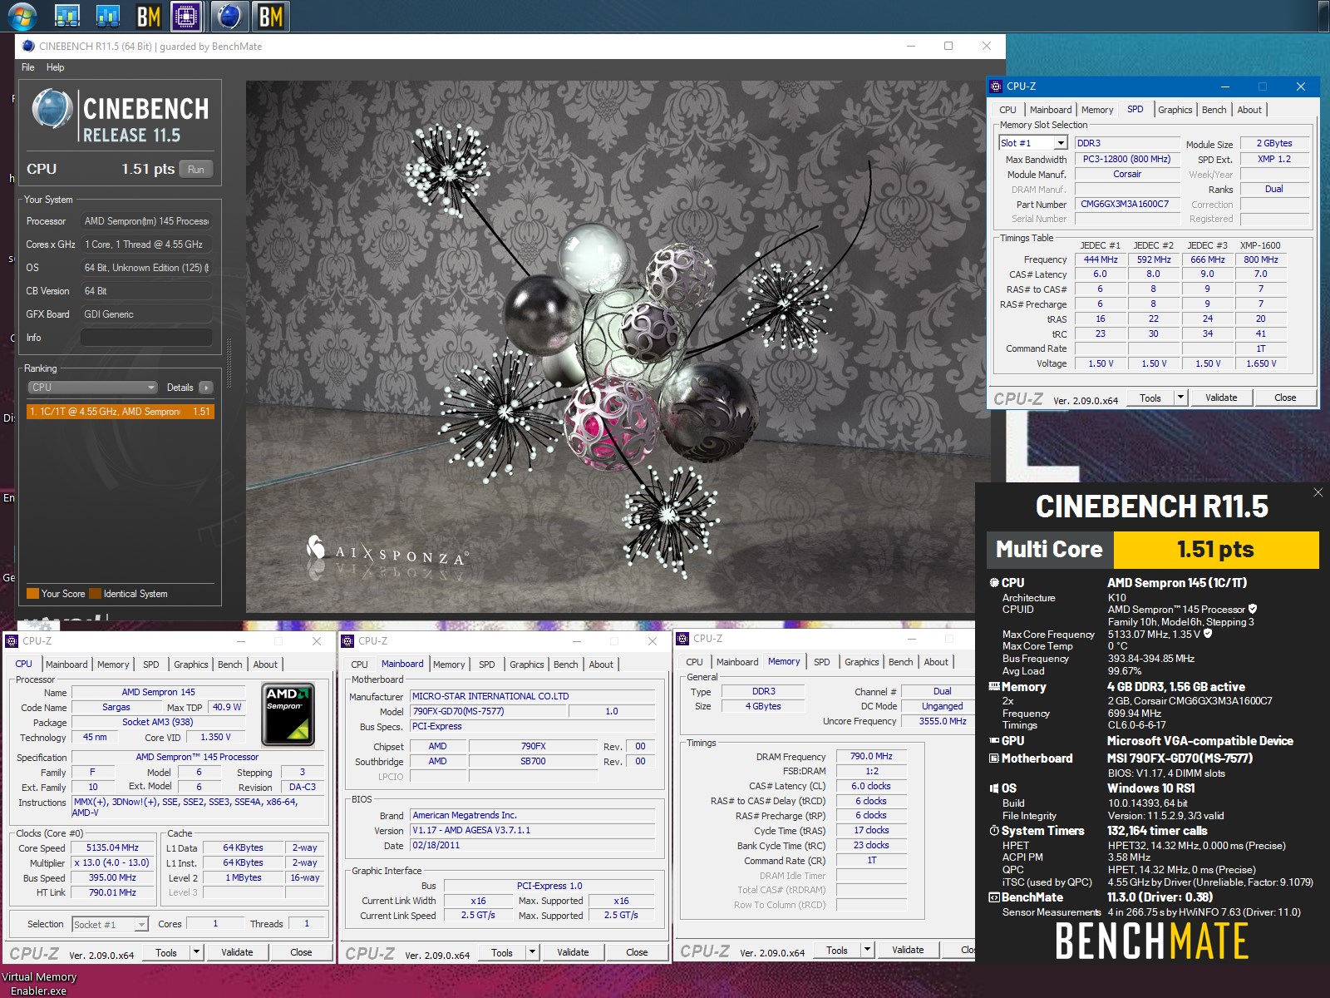Activate the purple CPU-Z taskbar icon

186,16
